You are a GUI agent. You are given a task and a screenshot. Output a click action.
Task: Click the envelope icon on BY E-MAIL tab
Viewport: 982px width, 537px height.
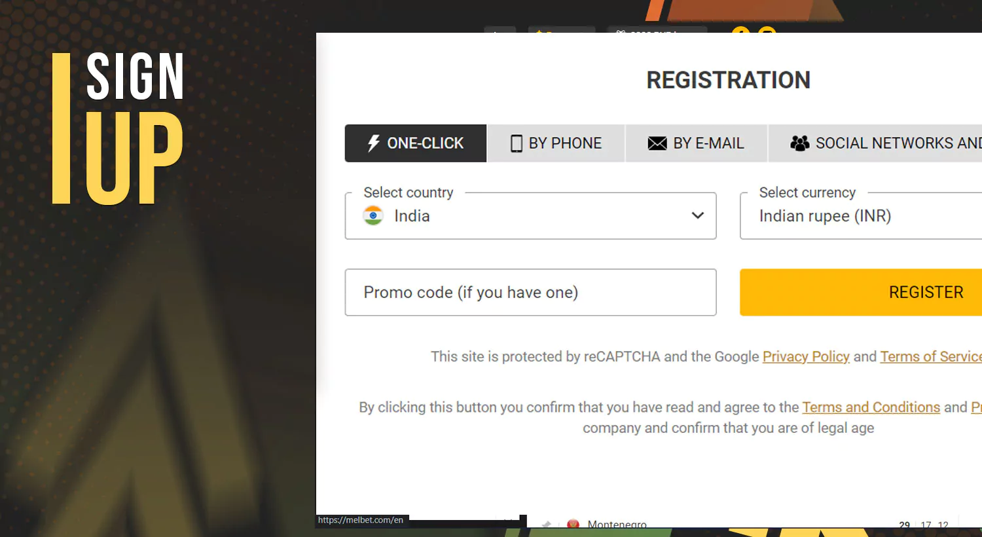tap(657, 143)
